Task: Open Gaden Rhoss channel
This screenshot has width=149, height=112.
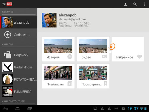Action: tap(19, 67)
